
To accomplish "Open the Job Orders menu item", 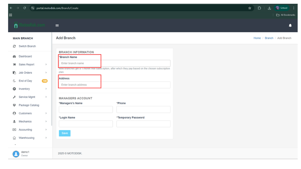I will point(25,73).
